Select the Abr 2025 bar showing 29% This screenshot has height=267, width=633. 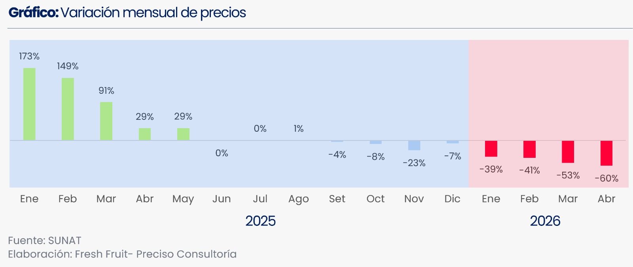[x=144, y=134]
